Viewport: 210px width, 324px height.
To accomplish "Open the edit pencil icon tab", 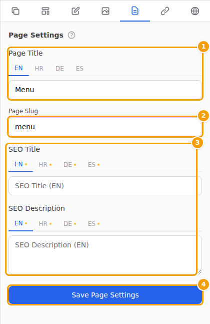I will [x=75, y=11].
